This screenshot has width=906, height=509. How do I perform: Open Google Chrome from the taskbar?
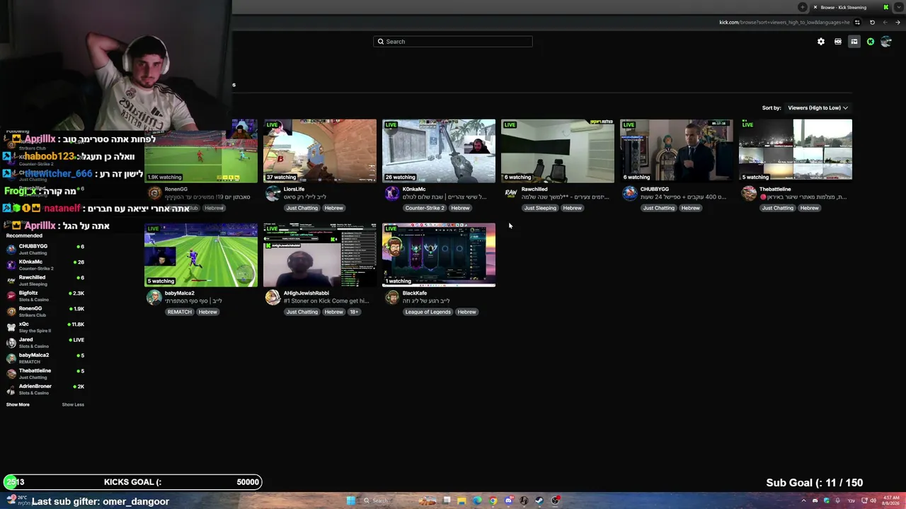(493, 501)
